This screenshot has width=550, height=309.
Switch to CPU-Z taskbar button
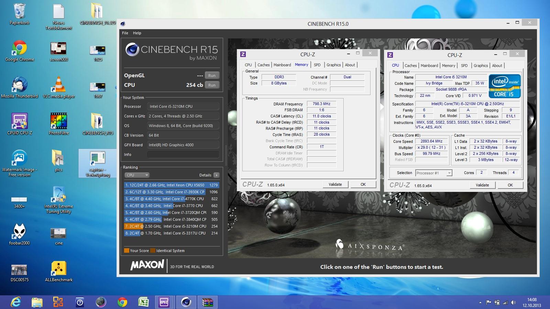point(164,302)
